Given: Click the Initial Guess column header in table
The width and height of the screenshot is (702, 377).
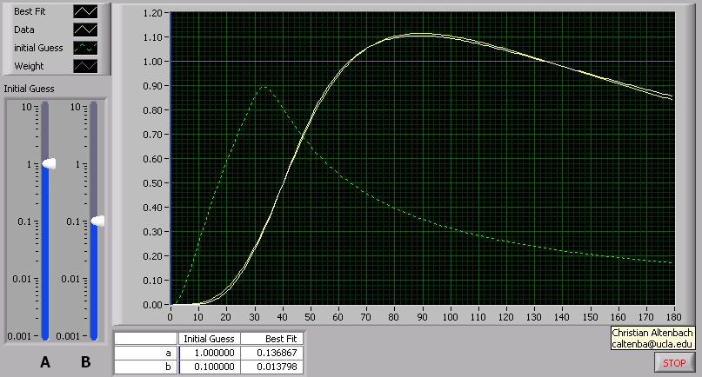Looking at the screenshot, I should click(x=209, y=339).
